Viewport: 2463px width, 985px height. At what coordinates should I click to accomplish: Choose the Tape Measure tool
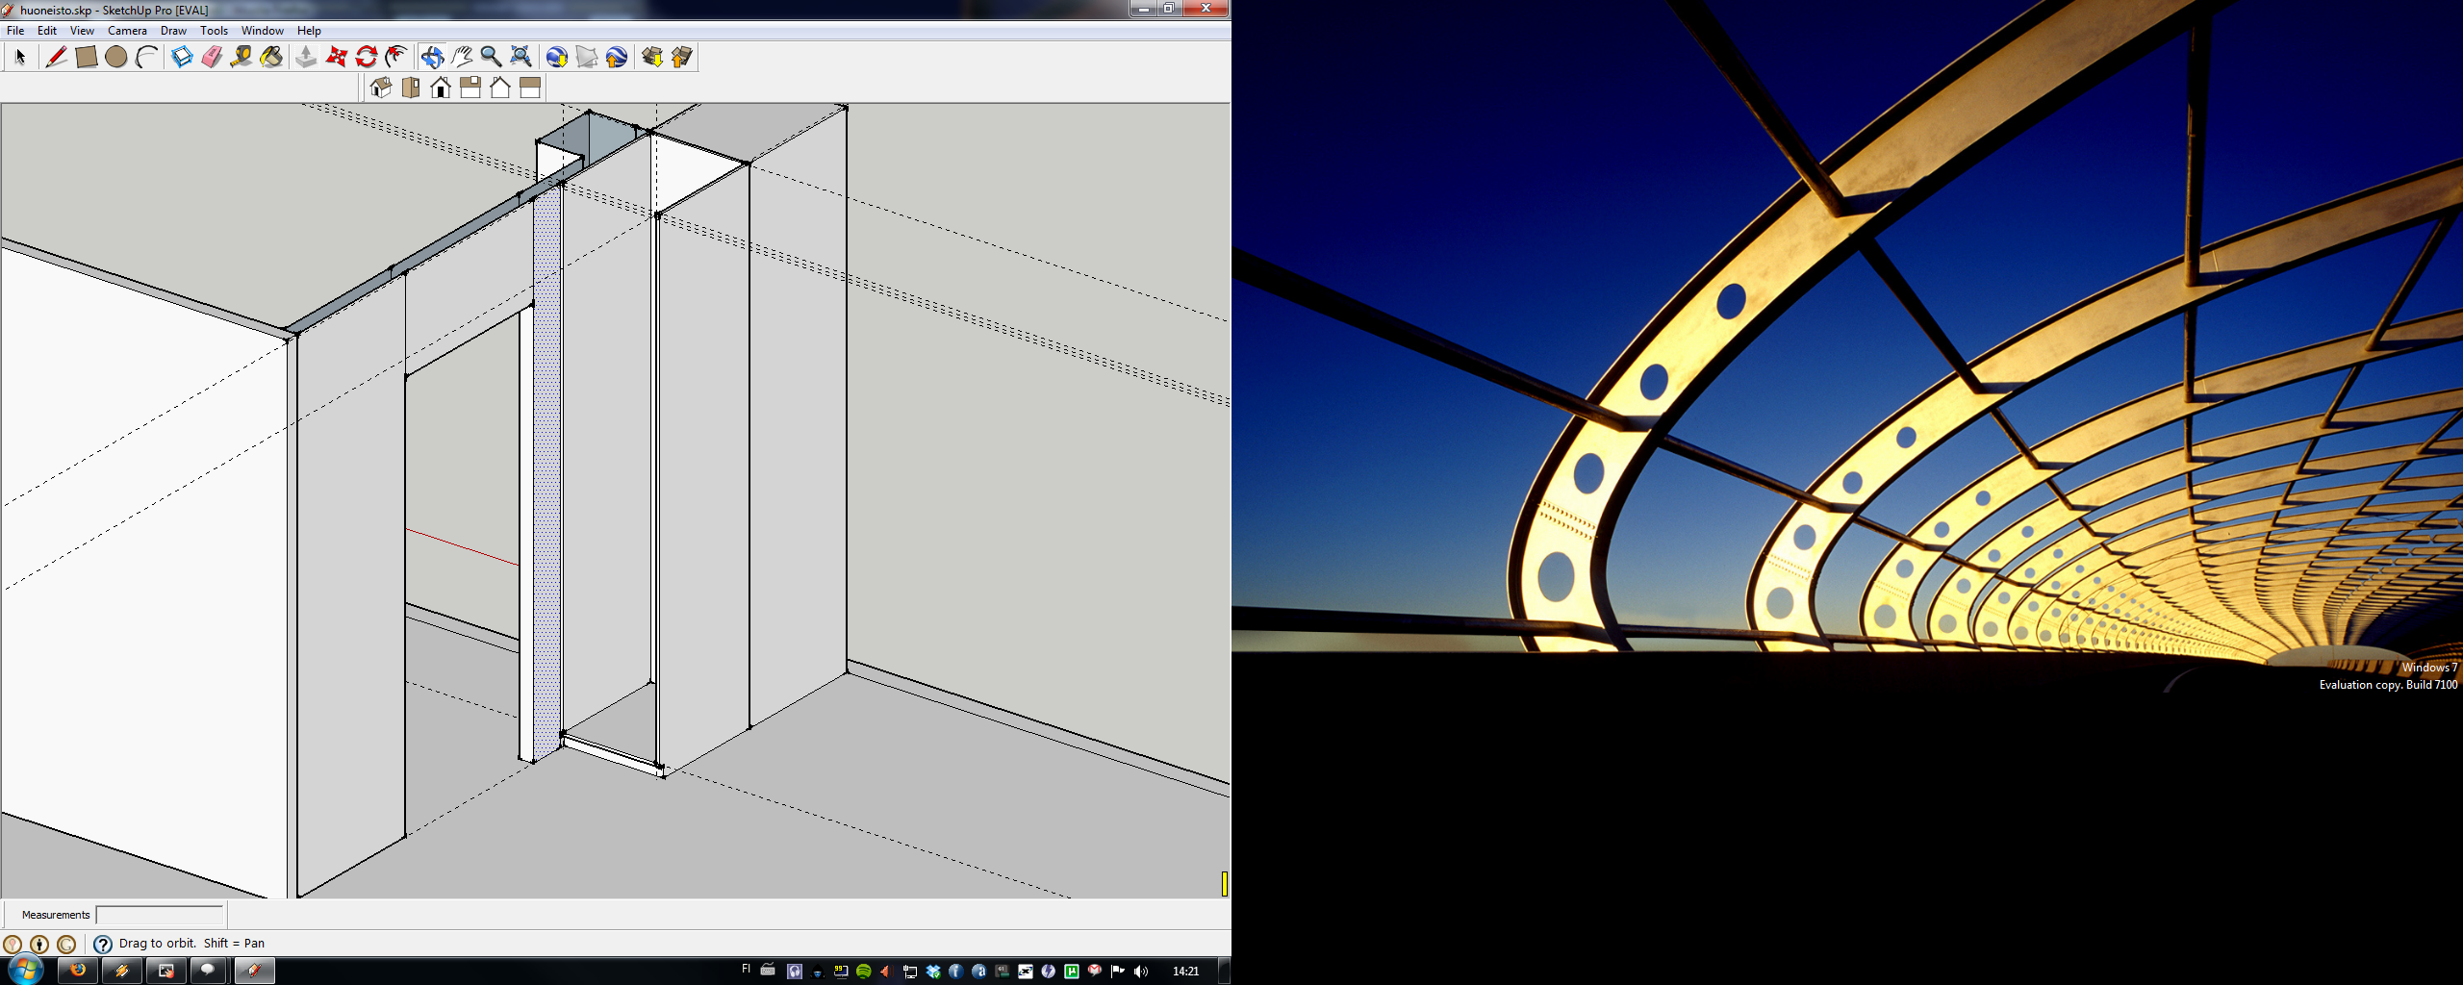[241, 58]
